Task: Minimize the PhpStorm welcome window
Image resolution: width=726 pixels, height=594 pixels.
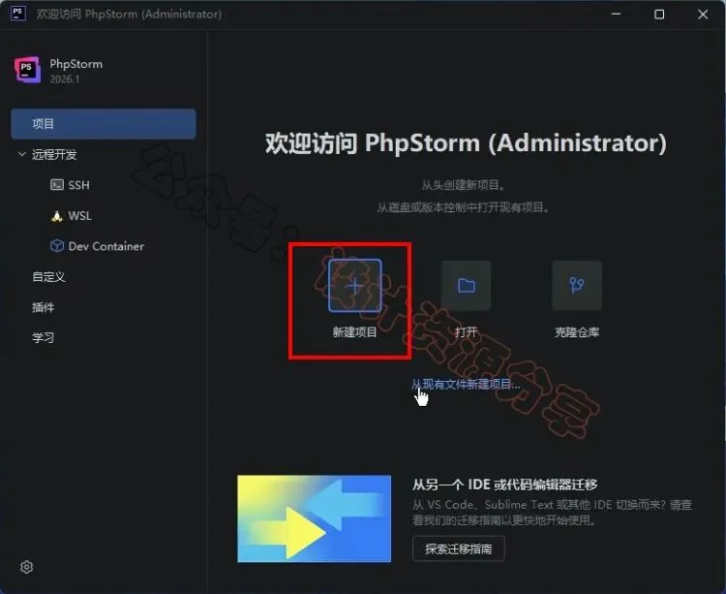Action: (x=616, y=14)
